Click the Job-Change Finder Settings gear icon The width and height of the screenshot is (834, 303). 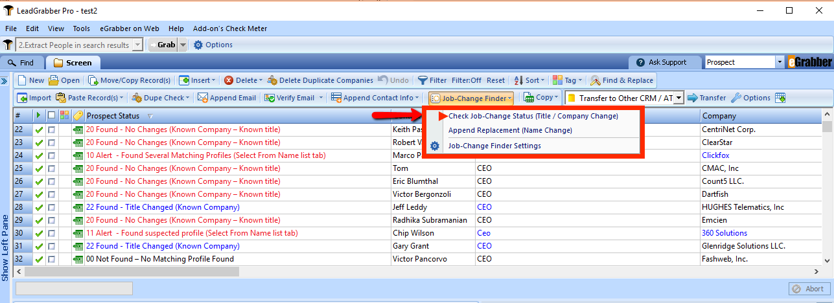[435, 146]
